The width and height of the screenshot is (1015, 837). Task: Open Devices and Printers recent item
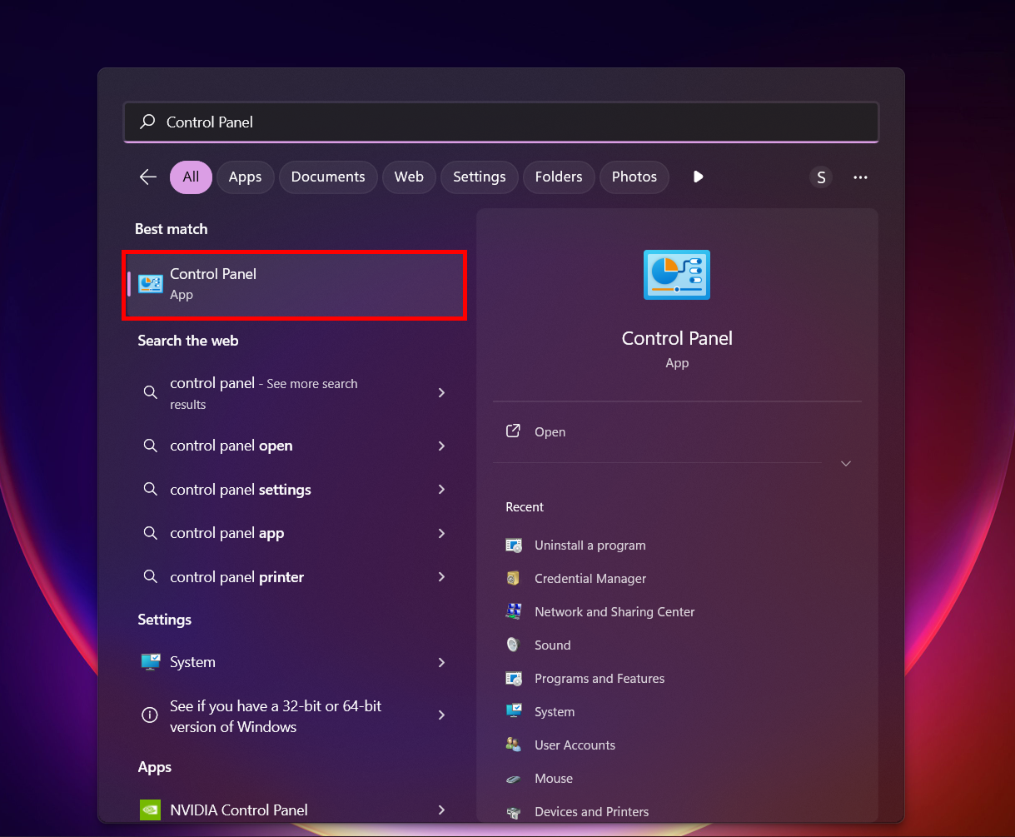(x=591, y=811)
